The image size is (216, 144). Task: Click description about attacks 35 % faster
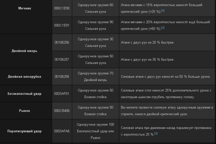[148, 60]
